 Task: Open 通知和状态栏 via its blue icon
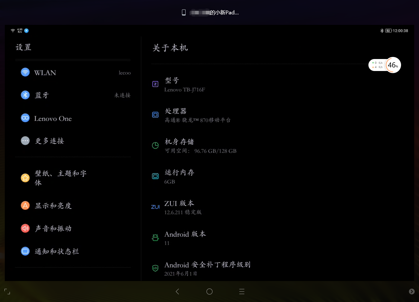(x=25, y=251)
